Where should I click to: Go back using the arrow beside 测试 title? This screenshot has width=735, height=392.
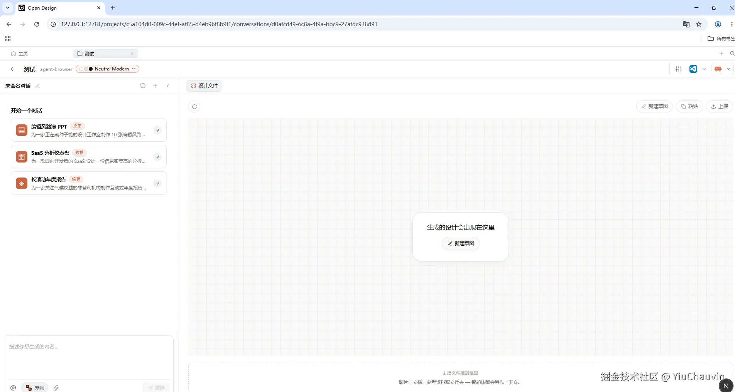pyautogui.click(x=13, y=69)
